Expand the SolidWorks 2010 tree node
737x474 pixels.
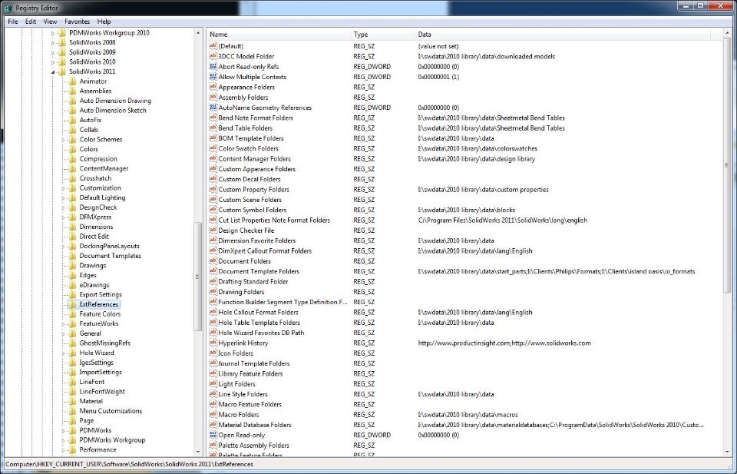pos(53,62)
